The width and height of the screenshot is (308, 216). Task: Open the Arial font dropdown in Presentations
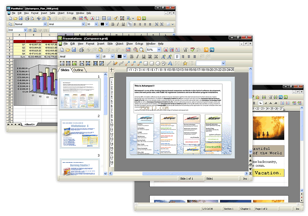pos(97,57)
